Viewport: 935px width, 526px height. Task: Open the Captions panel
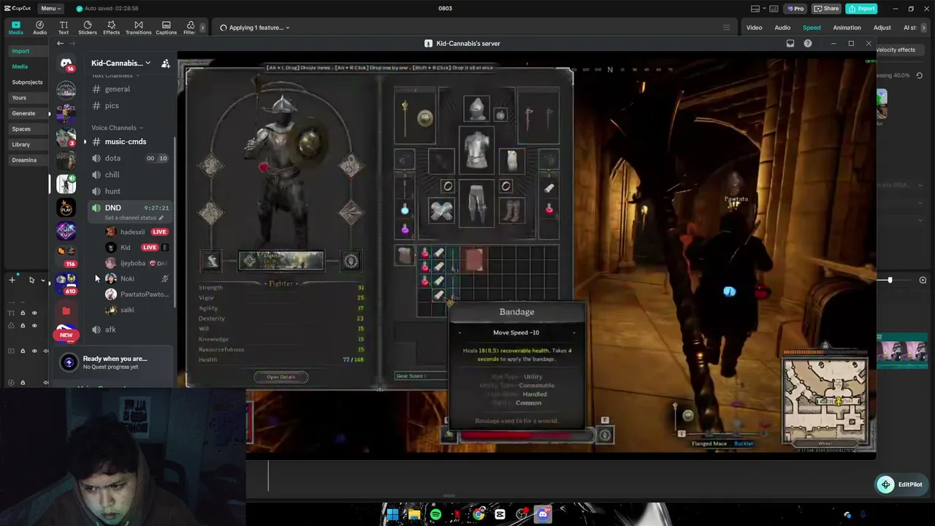166,28
